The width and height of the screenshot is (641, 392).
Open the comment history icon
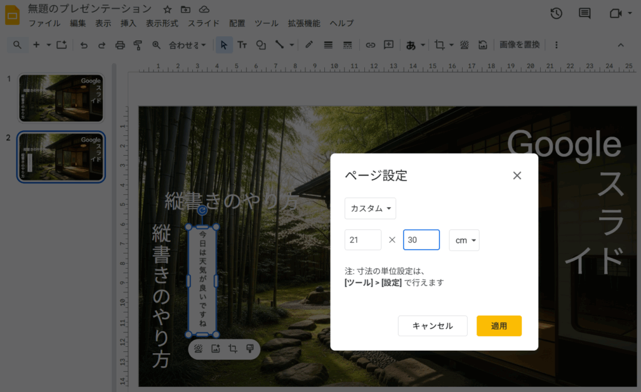click(x=585, y=14)
